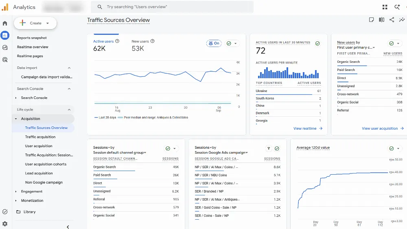Click check status icon in New users card
The width and height of the screenshot is (407, 229).
tap(392, 43)
